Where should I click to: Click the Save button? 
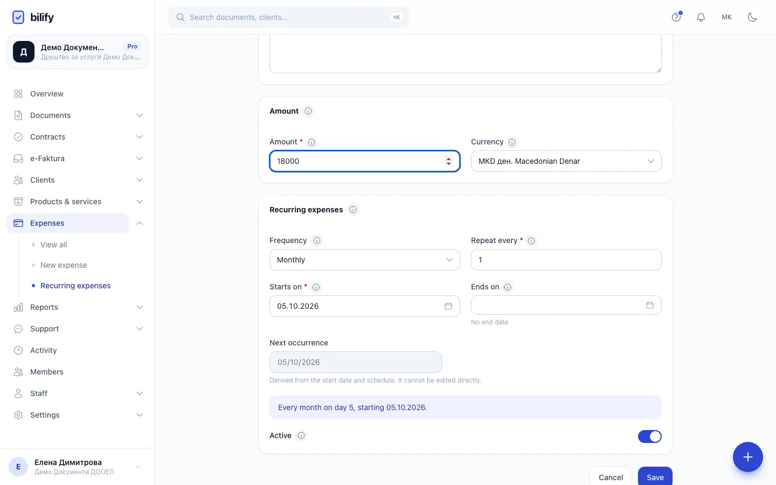click(655, 477)
